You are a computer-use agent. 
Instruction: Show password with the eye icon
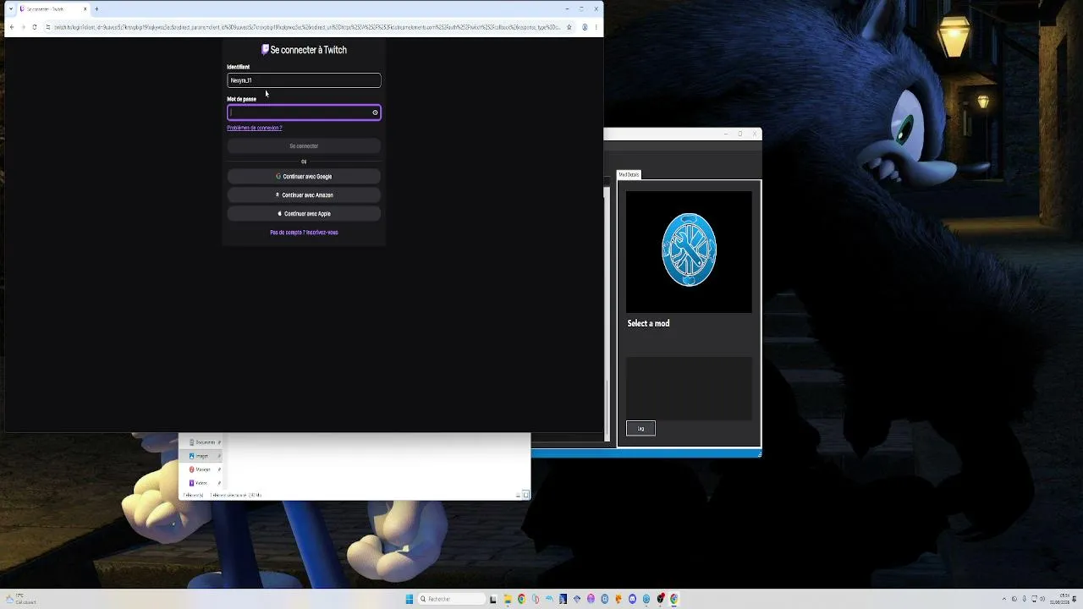pos(375,112)
